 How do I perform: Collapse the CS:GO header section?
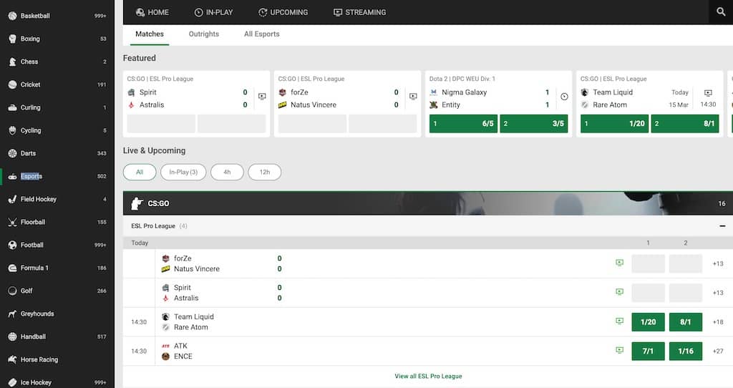click(x=428, y=203)
